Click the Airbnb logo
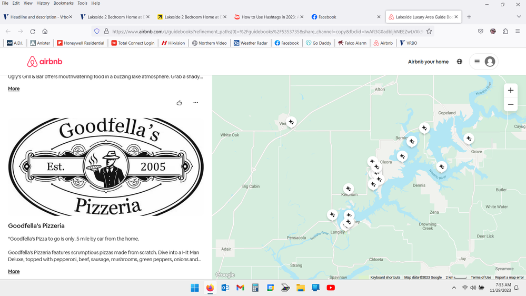The width and height of the screenshot is (526, 296). point(45,62)
